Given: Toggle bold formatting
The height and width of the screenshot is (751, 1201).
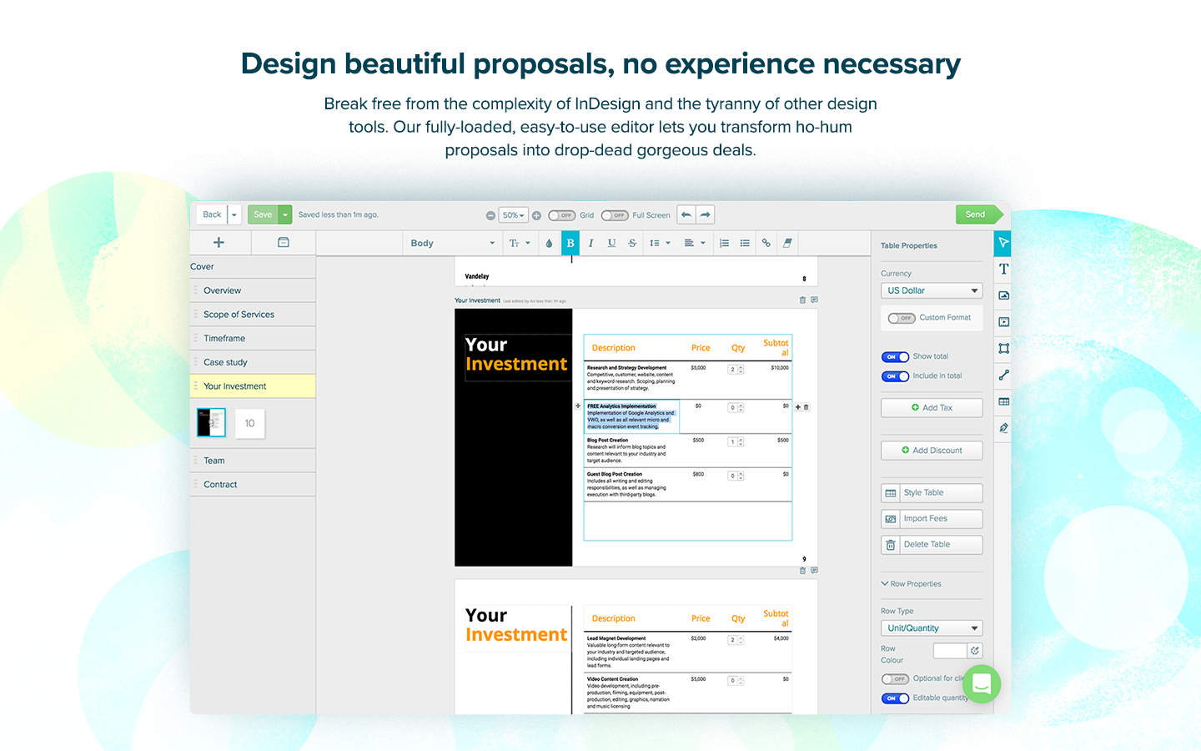Looking at the screenshot, I should coord(570,243).
